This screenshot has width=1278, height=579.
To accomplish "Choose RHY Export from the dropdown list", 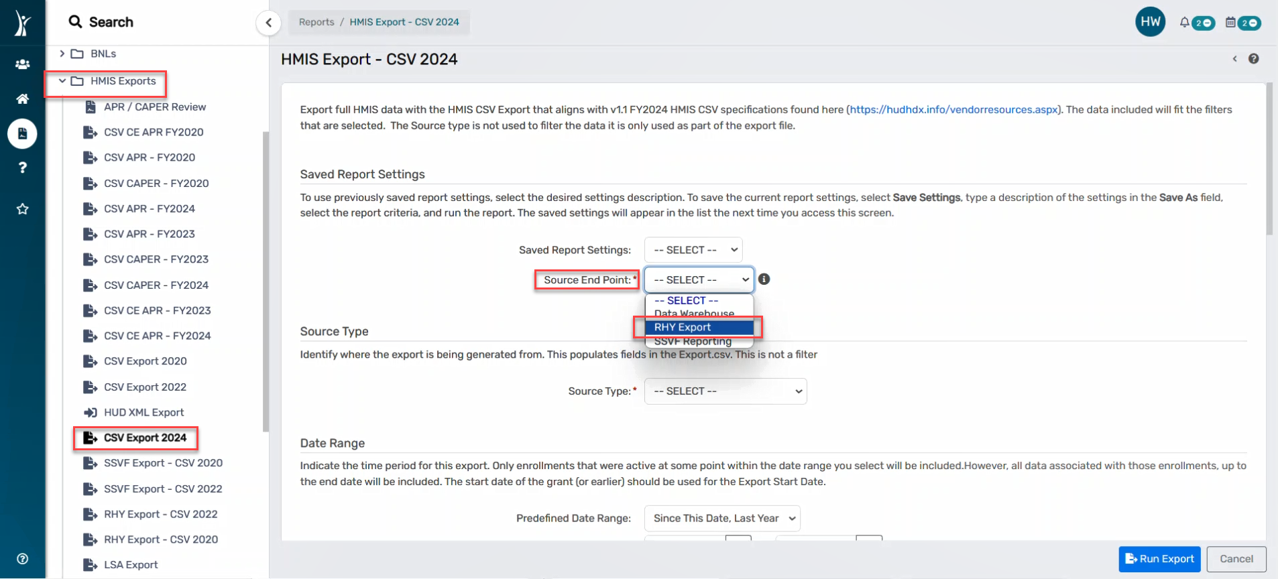I will [x=697, y=327].
